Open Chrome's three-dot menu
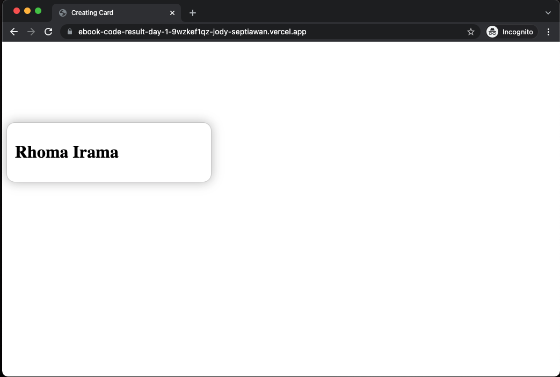560x377 pixels. [548, 32]
